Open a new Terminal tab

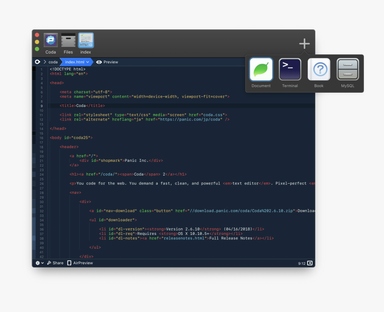(290, 70)
